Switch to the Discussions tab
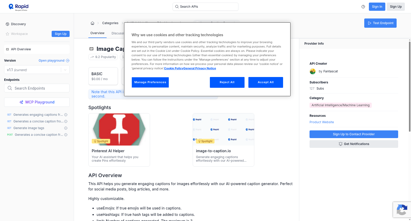The image size is (411, 221). [118, 33]
